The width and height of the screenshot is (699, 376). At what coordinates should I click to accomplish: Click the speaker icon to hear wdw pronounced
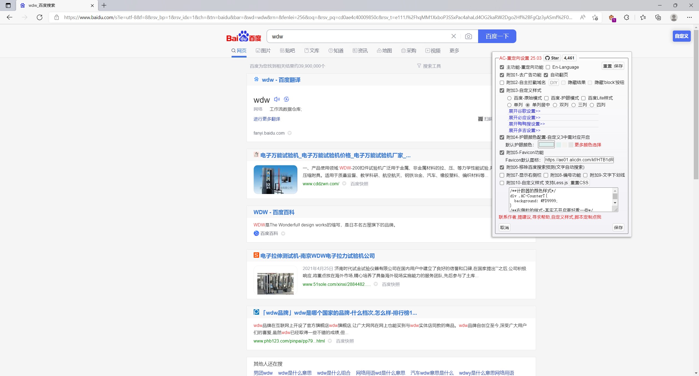coord(277,99)
